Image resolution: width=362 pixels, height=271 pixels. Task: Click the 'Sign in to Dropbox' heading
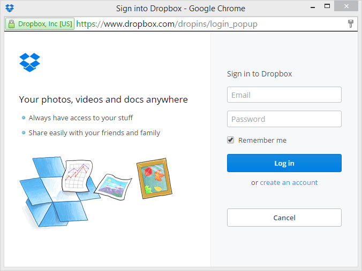259,74
